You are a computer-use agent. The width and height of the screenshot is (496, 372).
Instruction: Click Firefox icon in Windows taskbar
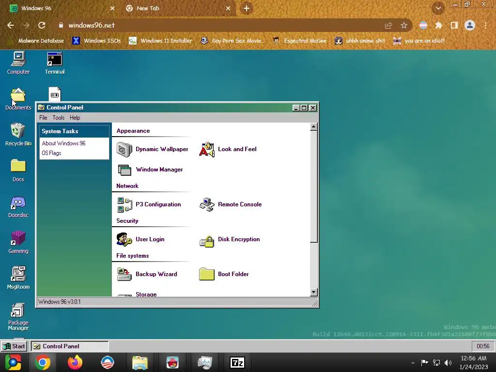(75, 362)
